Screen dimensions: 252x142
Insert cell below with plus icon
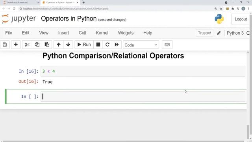[16, 45]
